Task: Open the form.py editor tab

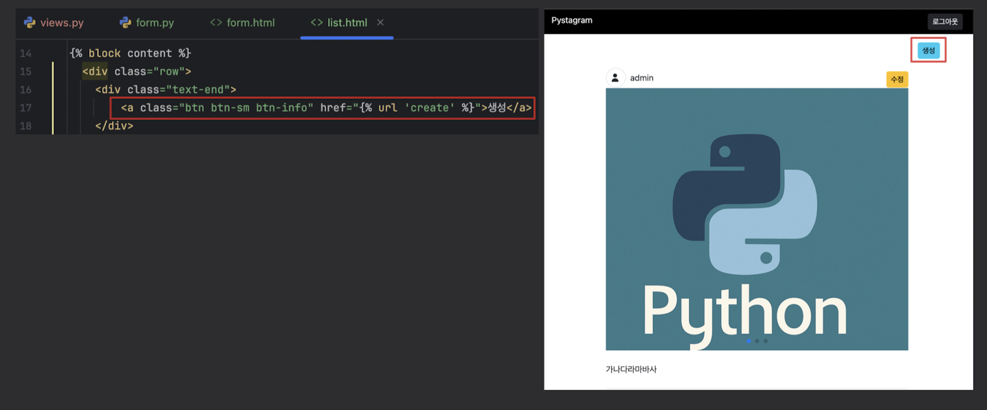Action: pos(147,23)
